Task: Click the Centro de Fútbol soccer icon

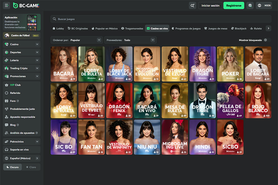Action: pos(7,36)
